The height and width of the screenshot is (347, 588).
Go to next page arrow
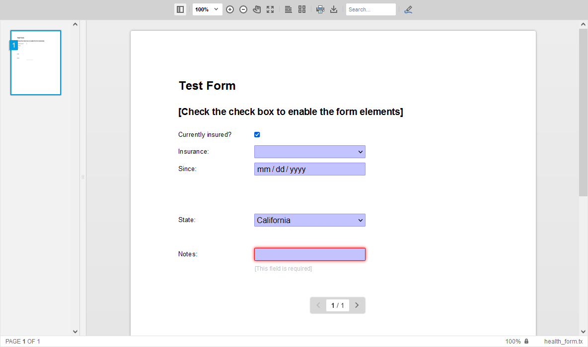click(357, 305)
